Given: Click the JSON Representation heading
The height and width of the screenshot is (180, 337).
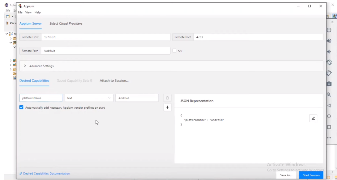Looking at the screenshot, I should pos(197,101).
